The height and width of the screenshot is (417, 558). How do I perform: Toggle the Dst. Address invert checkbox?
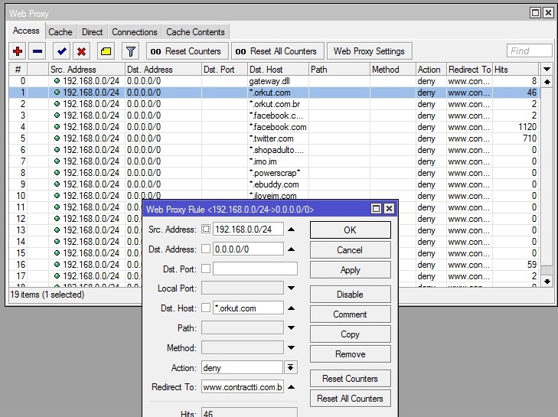[x=206, y=249]
